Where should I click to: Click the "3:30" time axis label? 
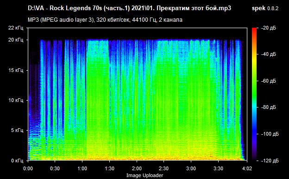218,168
